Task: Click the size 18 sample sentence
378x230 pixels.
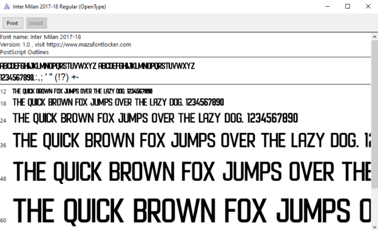Action: [118, 103]
